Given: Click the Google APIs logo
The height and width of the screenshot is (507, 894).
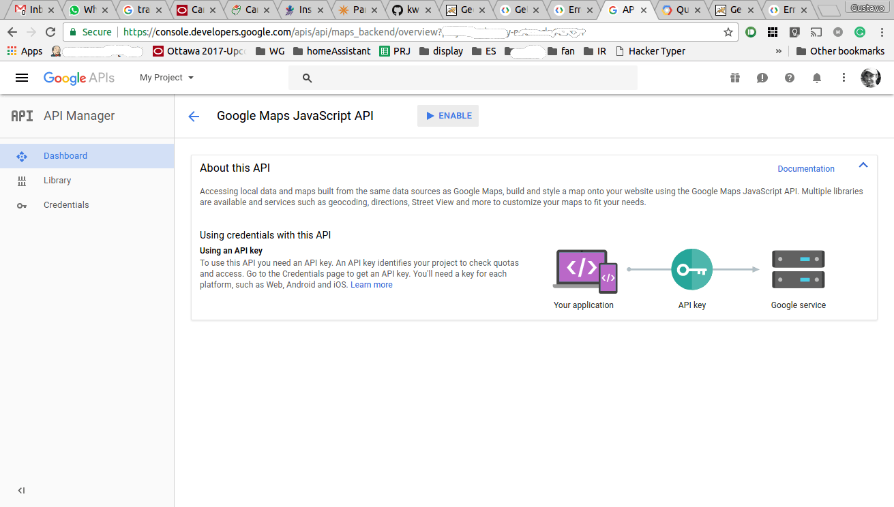Looking at the screenshot, I should click(79, 78).
